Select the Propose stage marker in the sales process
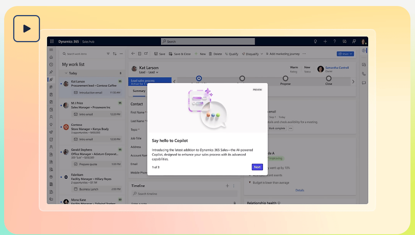The width and height of the screenshot is (415, 235). (x=285, y=78)
